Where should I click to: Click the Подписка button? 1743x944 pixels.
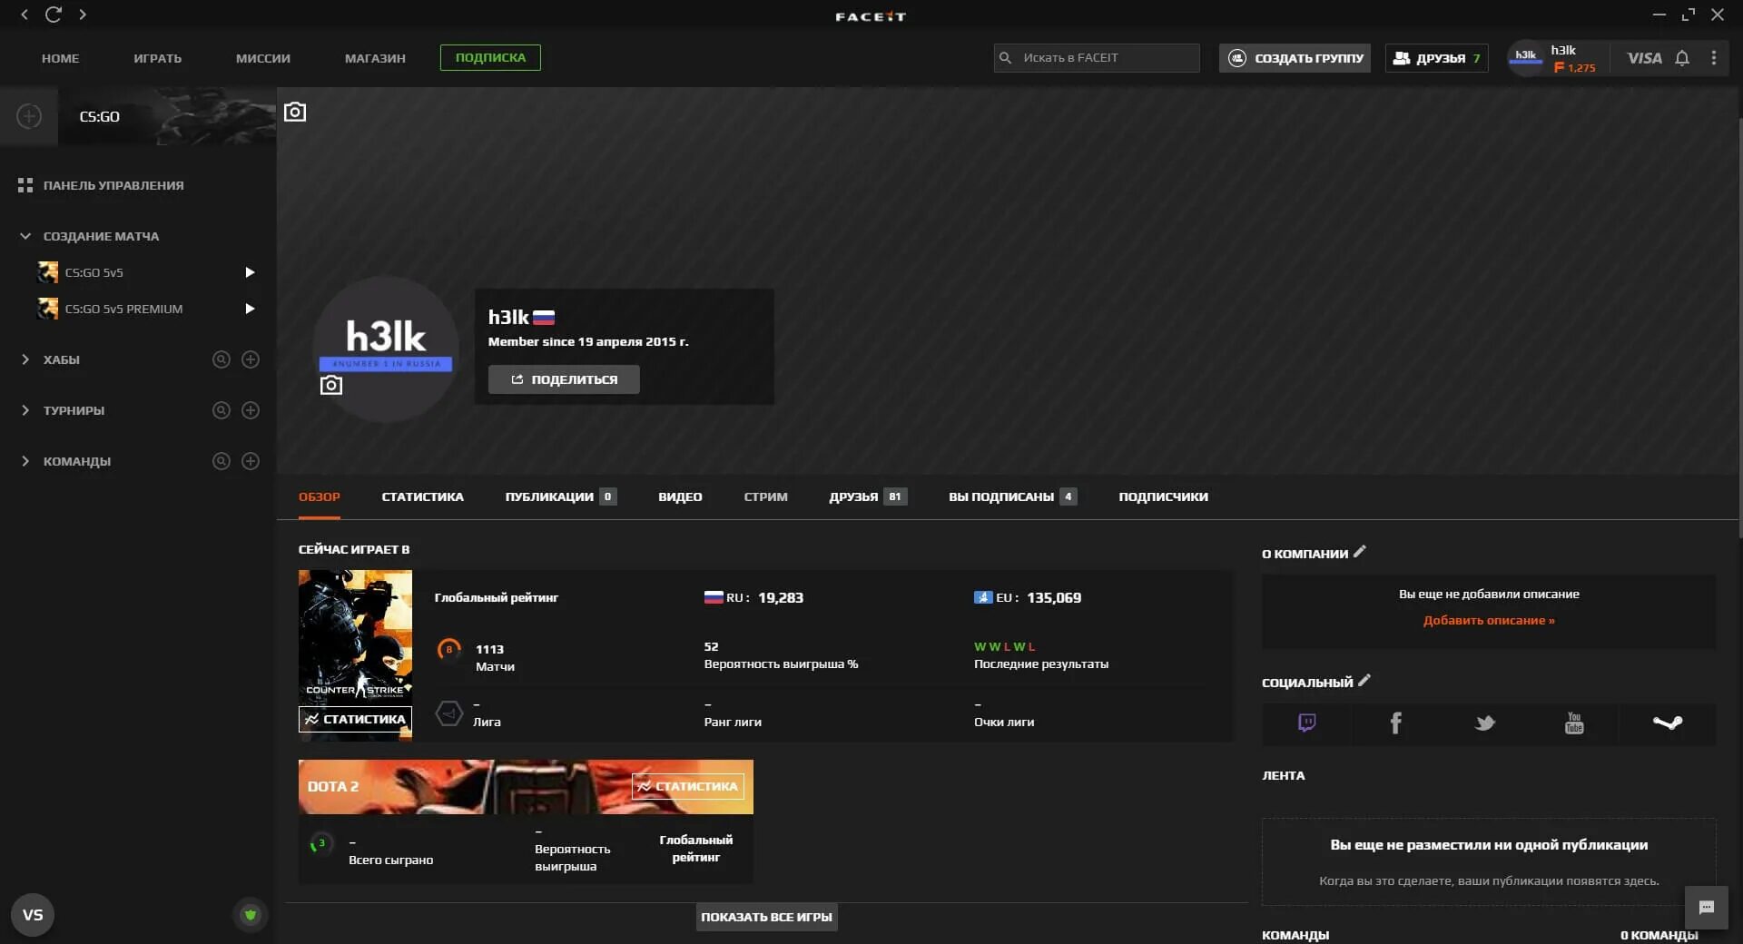pyautogui.click(x=490, y=57)
